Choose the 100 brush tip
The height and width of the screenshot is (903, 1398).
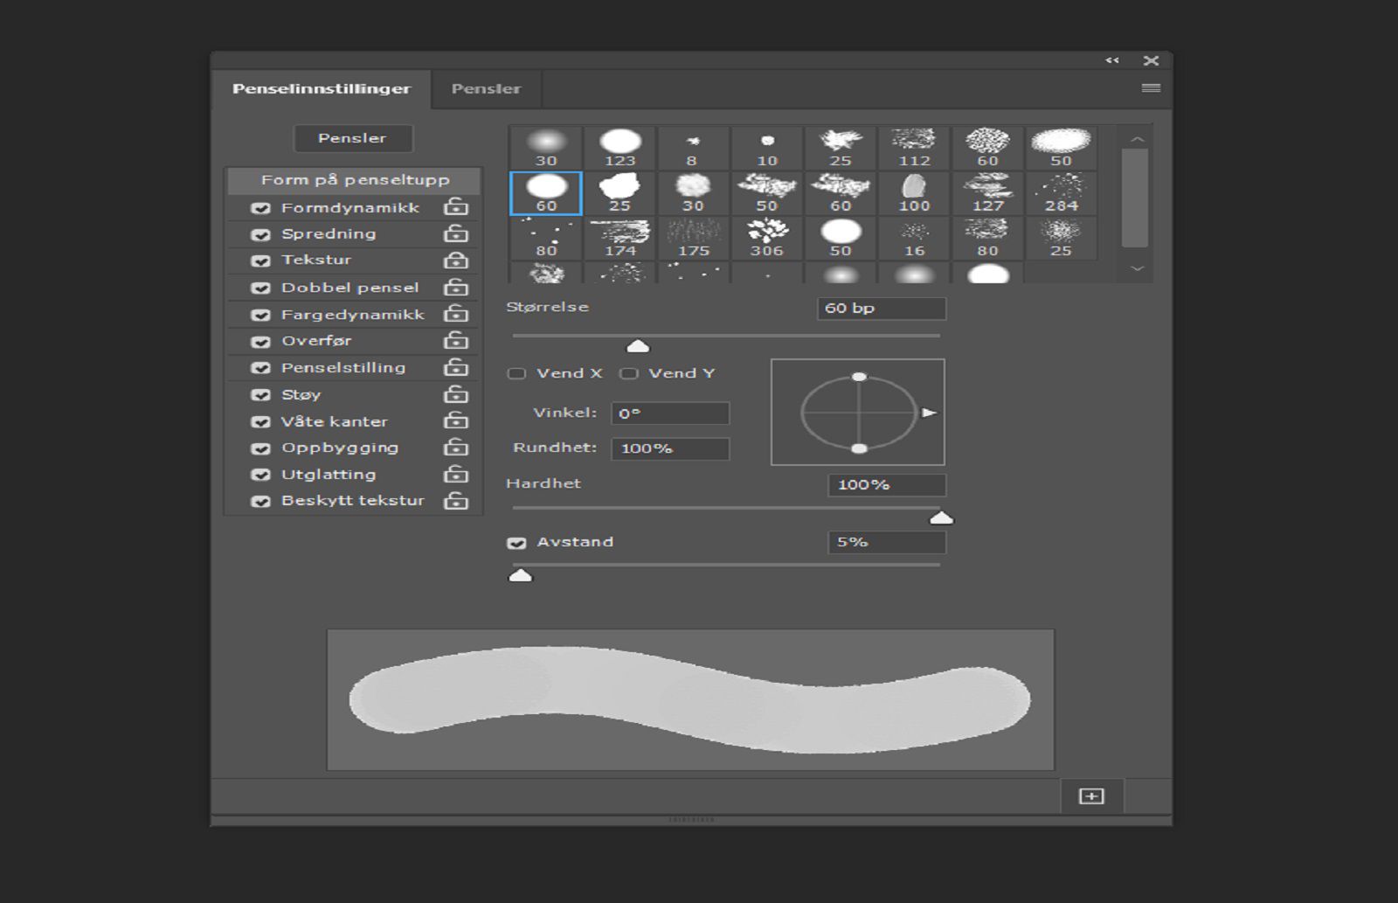pos(914,192)
